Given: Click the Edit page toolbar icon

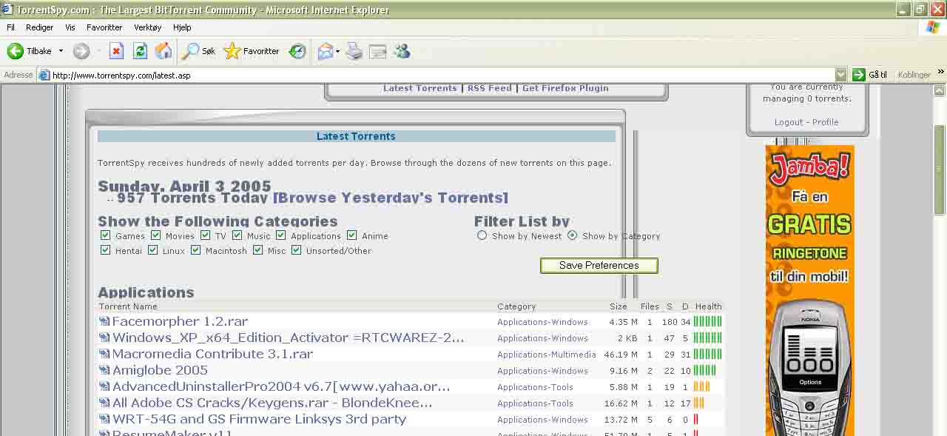Looking at the screenshot, I should (377, 51).
